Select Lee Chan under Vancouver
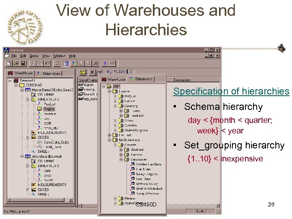Image resolution: width=292 pixels, height=219 pixels. coord(144,179)
